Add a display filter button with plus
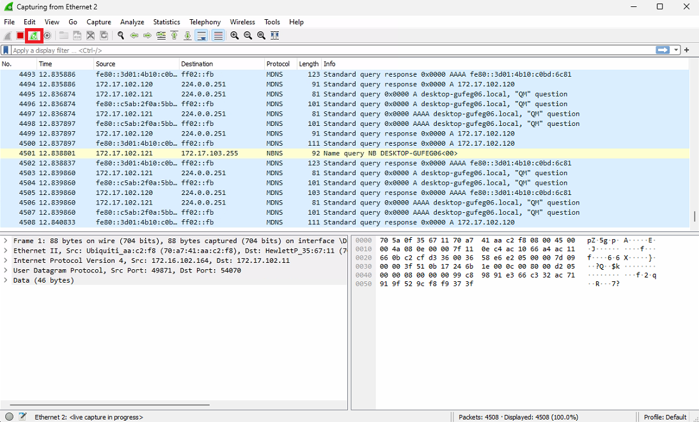Viewport: 699px width, 422px height. pos(687,50)
